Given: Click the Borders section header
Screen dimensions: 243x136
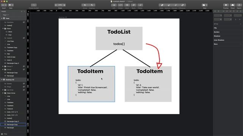Looking at the screenshot, I should [x=217, y=32].
